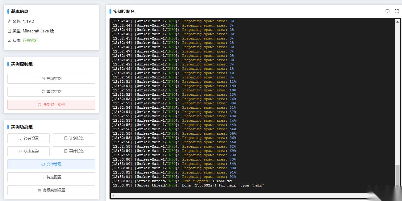The image size is (402, 201).
Task: Click the 正在运行 status text
Action: click(31, 40)
